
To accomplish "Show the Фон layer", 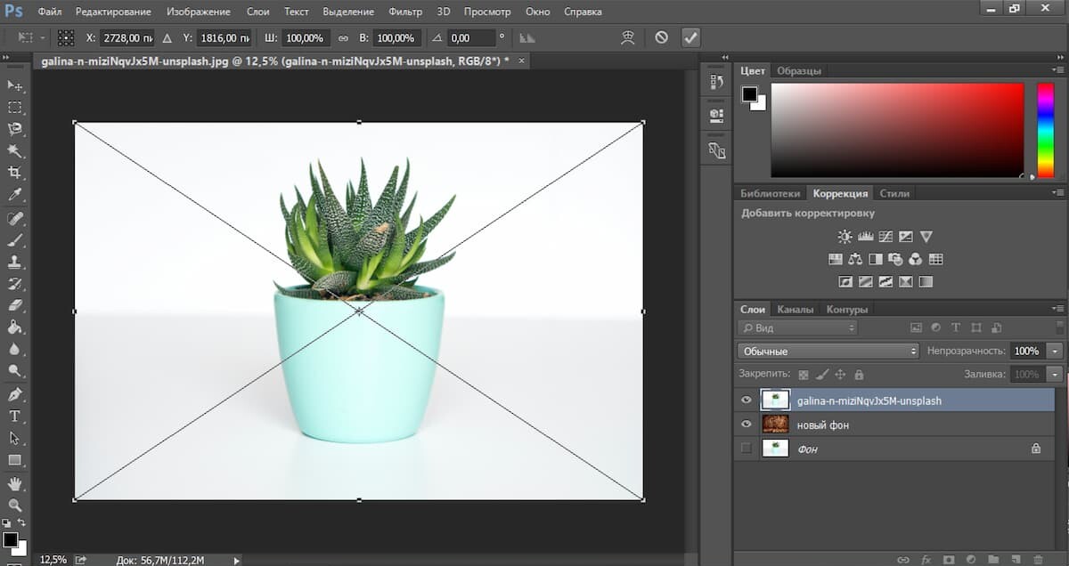I will (747, 449).
